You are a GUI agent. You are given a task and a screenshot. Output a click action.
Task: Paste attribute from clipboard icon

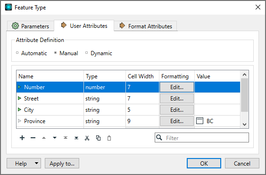pos(109,138)
